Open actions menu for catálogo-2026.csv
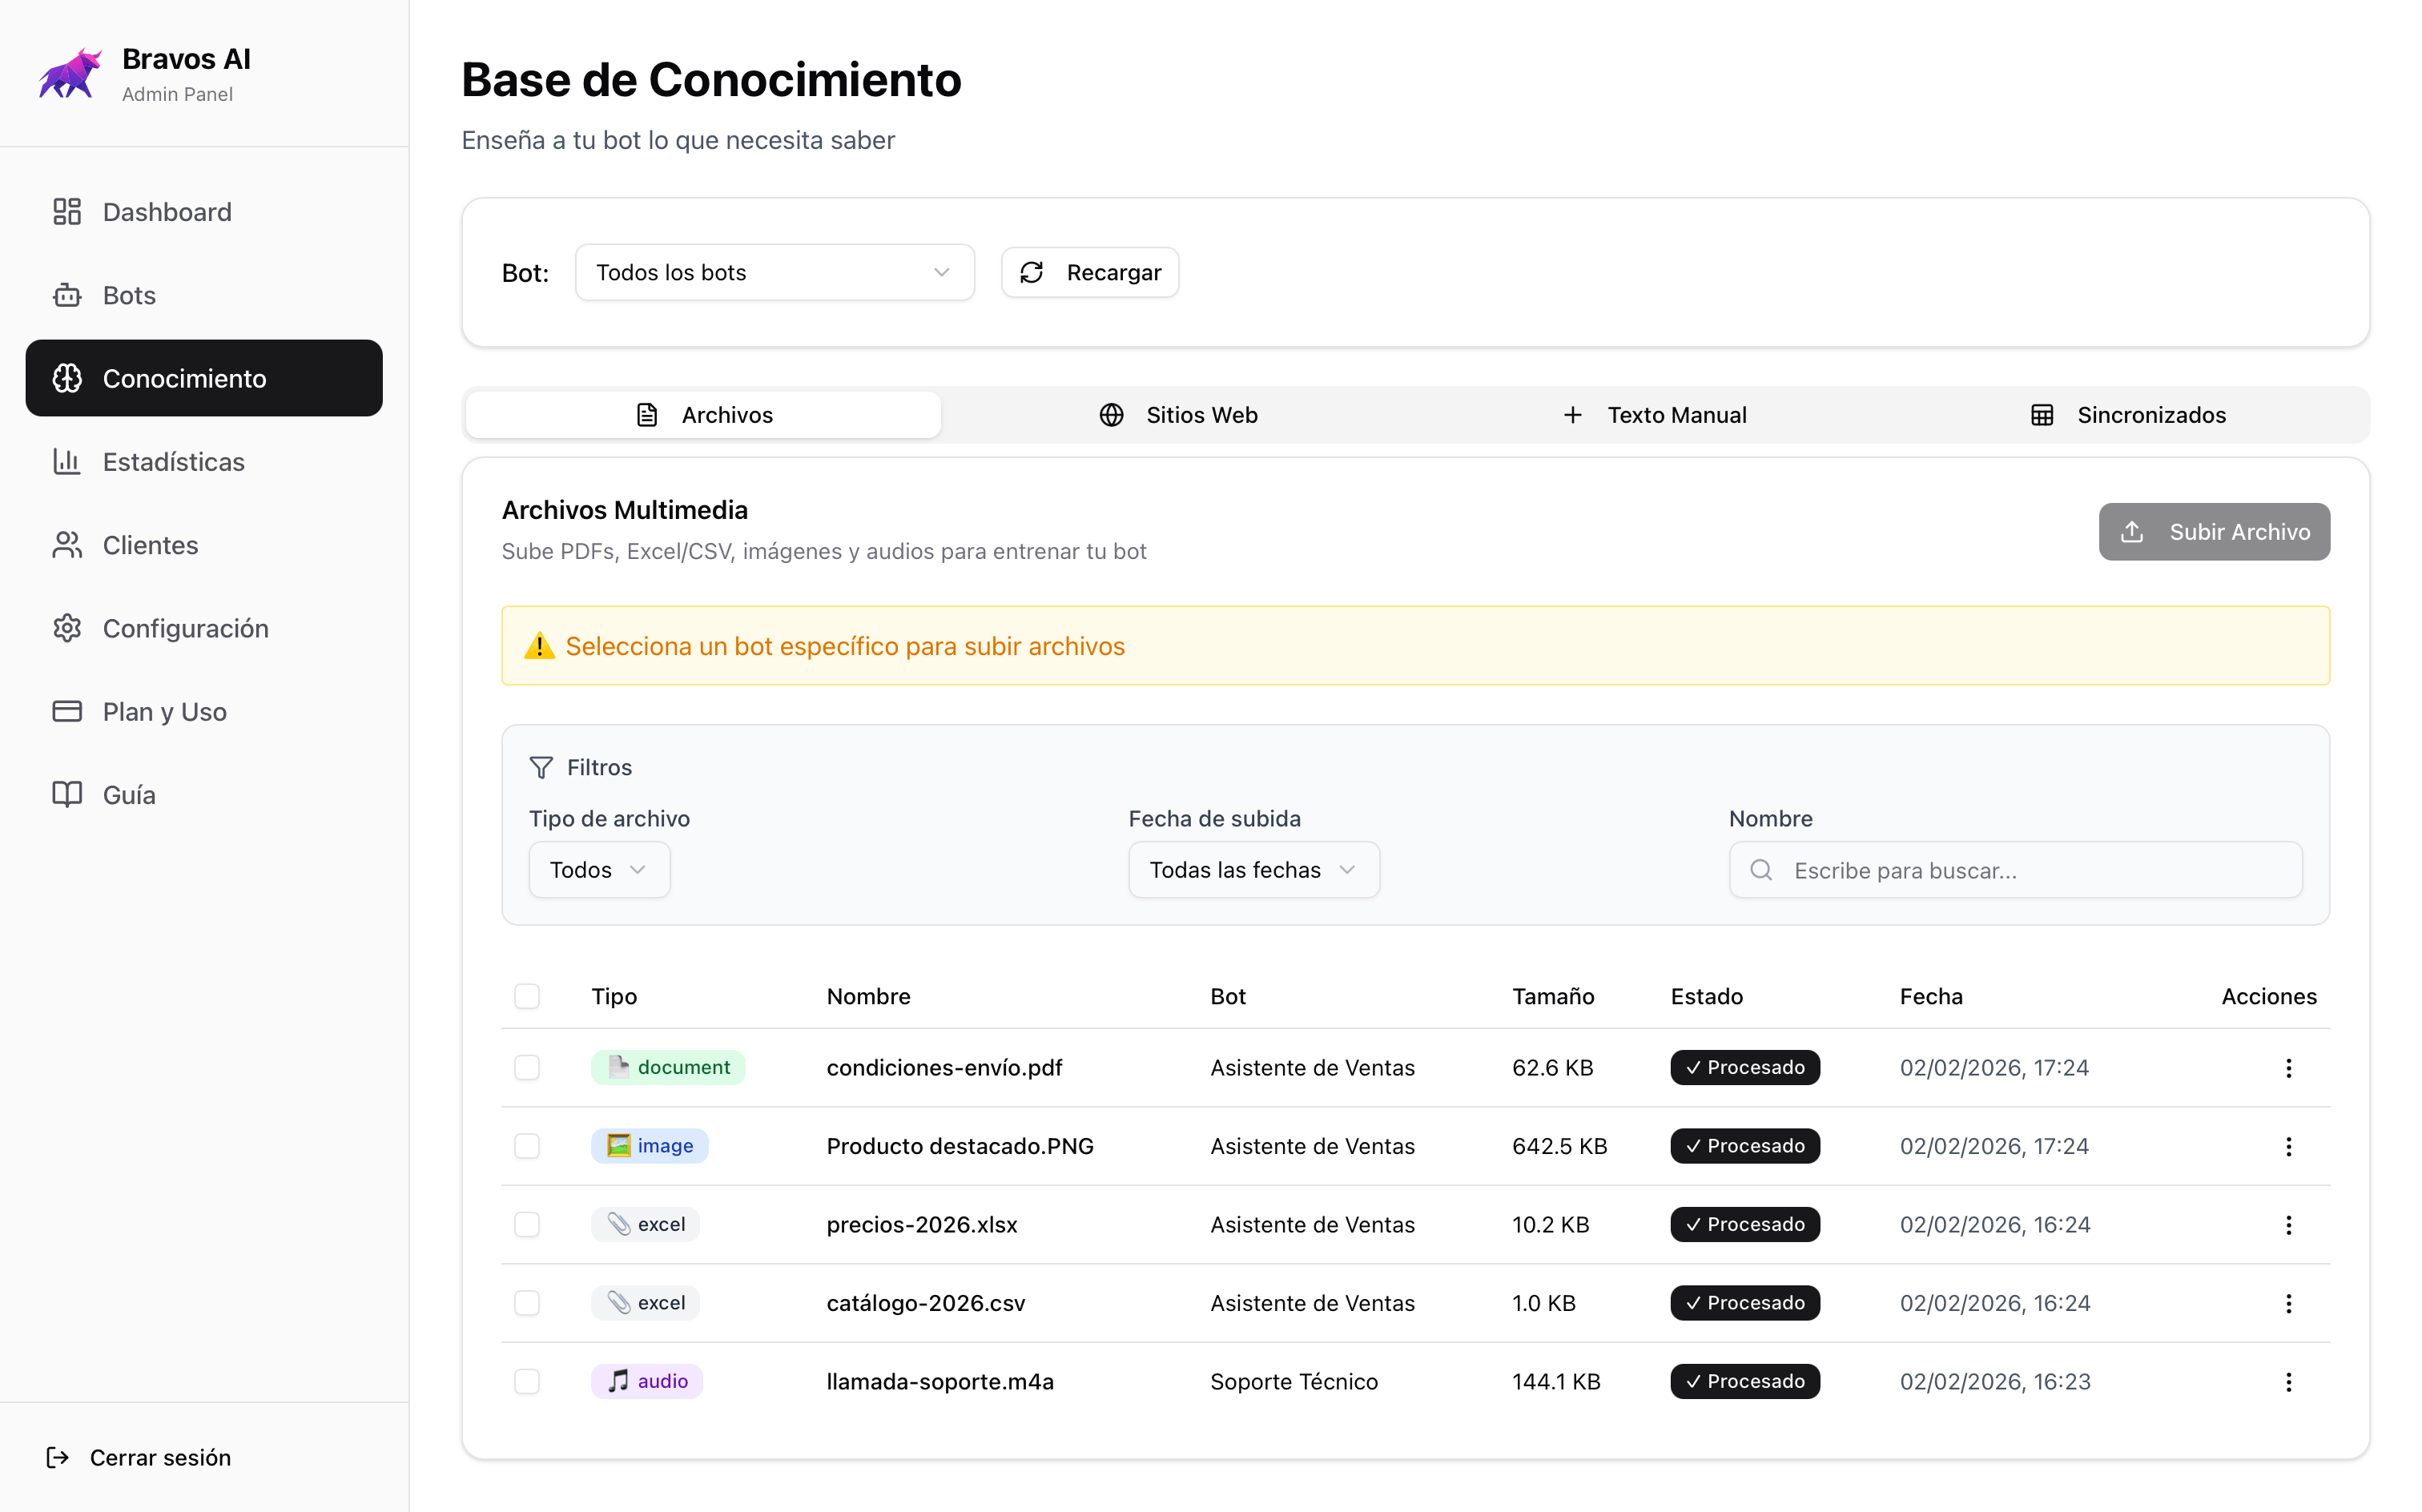Screen dimensions: 2422x1512 pyautogui.click(x=2288, y=1303)
